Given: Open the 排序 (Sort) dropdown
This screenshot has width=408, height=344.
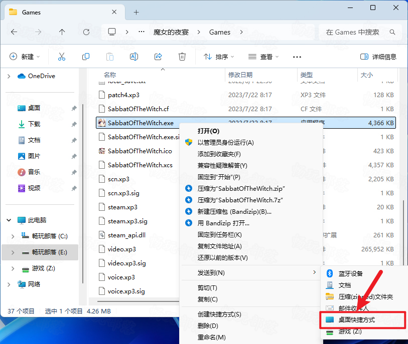Looking at the screenshot, I should (219, 57).
